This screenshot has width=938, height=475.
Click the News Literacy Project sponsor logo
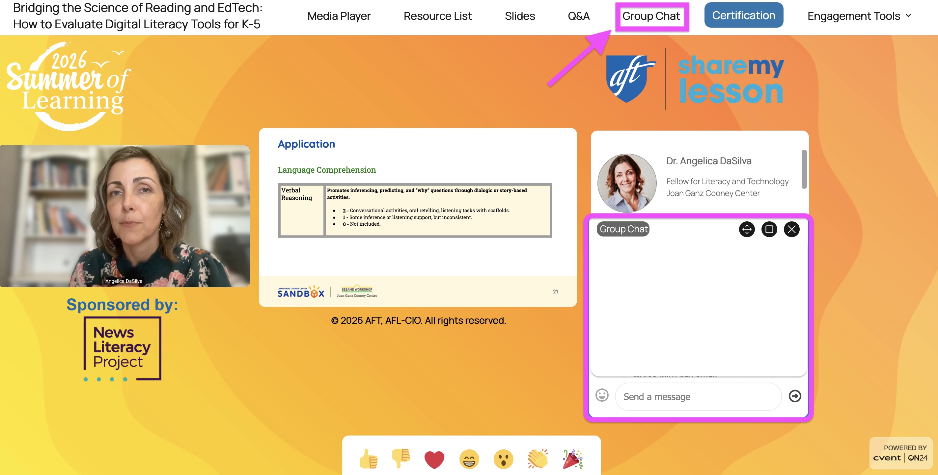pyautogui.click(x=122, y=349)
